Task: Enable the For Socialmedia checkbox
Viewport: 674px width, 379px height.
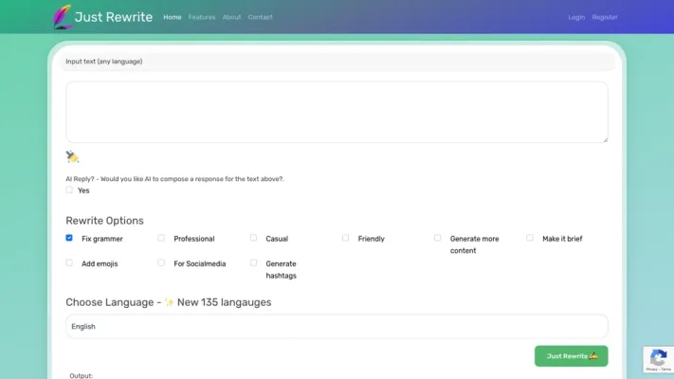Action: click(161, 262)
